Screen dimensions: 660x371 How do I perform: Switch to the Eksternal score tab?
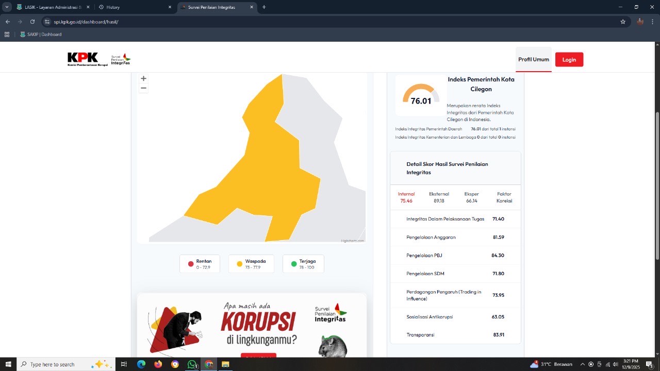pyautogui.click(x=439, y=197)
